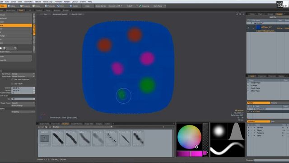Choose the round brush tip icon

[x=1, y=48]
